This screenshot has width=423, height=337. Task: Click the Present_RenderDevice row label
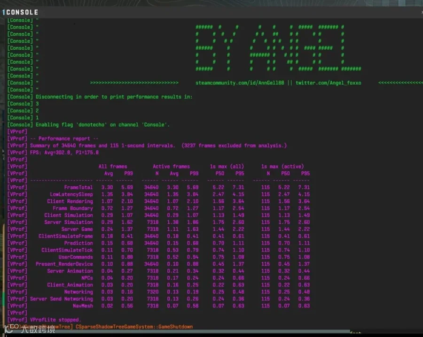click(x=64, y=264)
